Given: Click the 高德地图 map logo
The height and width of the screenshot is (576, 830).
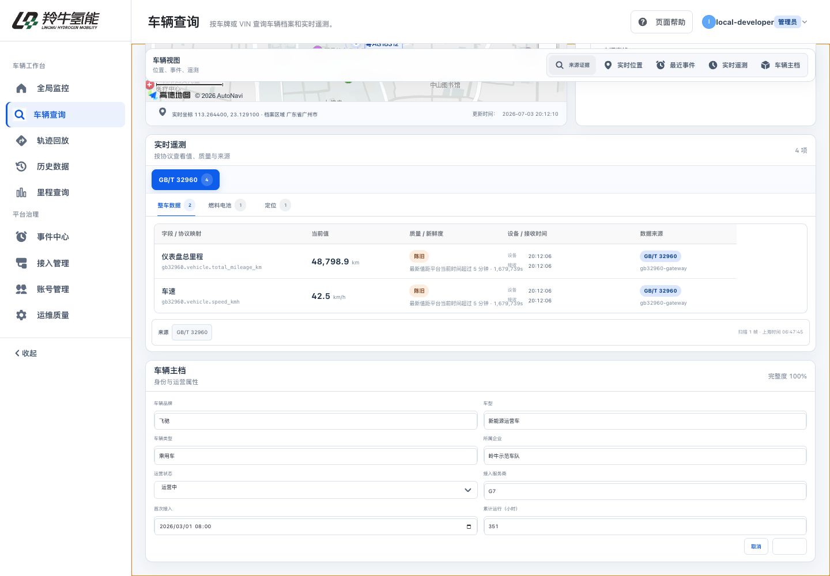Looking at the screenshot, I should coord(169,95).
